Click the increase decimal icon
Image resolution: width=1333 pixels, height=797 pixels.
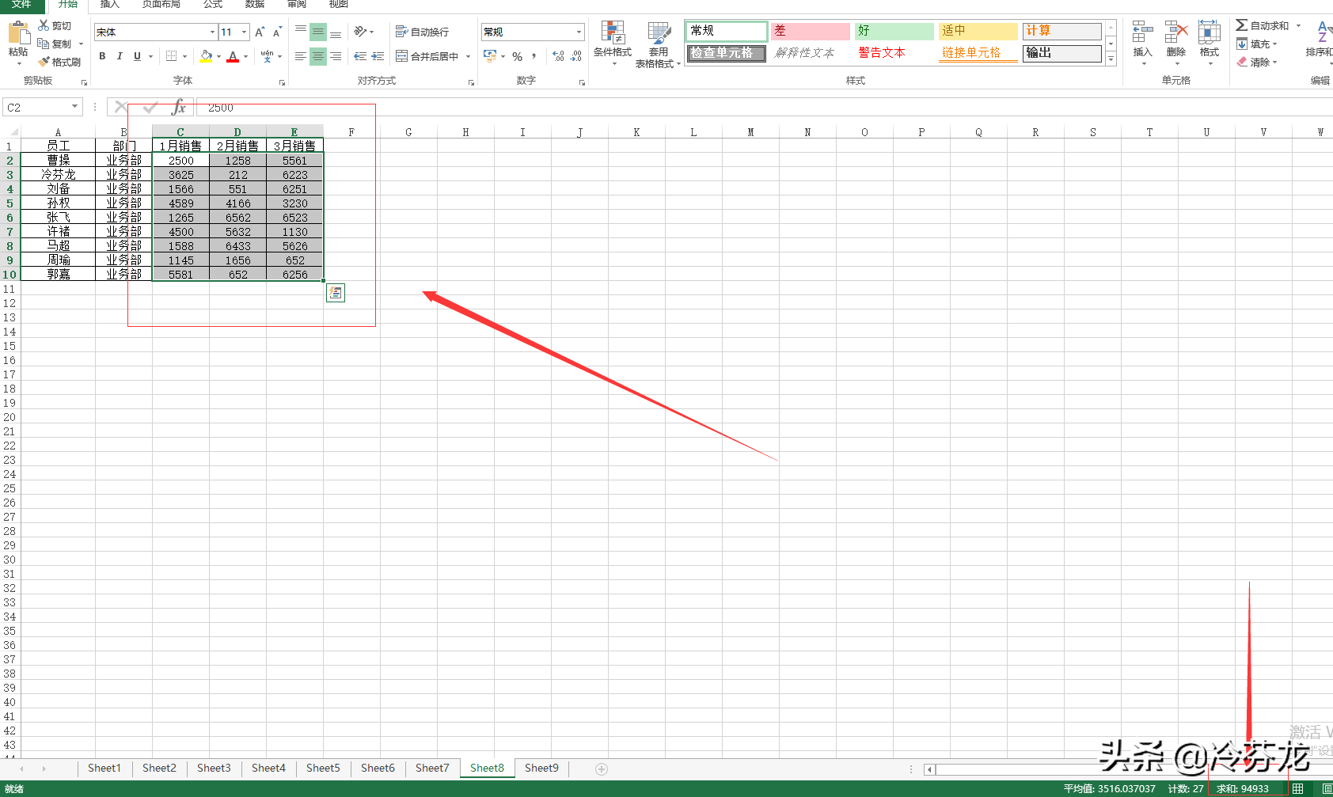pyautogui.click(x=559, y=56)
